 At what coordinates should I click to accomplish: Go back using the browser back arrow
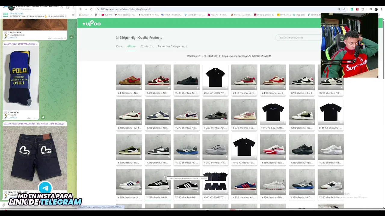[x=81, y=9]
